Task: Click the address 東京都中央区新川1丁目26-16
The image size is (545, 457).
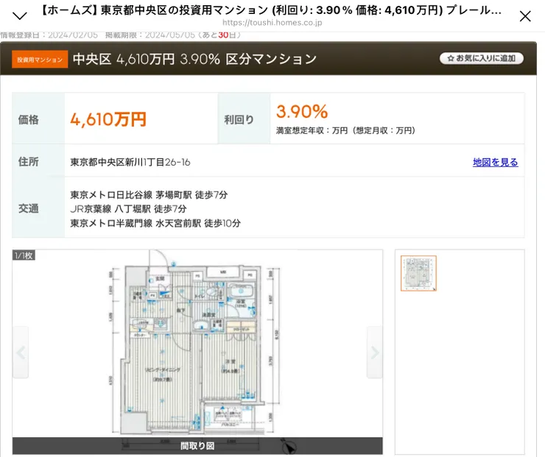Action: click(x=130, y=162)
